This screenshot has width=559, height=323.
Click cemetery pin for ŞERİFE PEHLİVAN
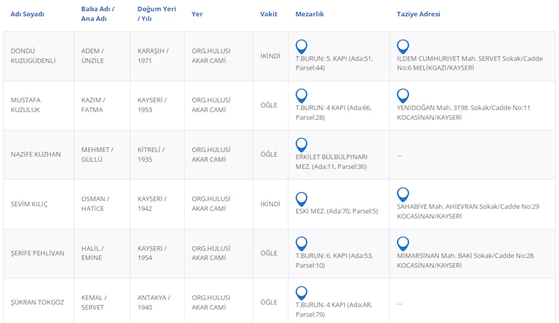pyautogui.click(x=302, y=243)
